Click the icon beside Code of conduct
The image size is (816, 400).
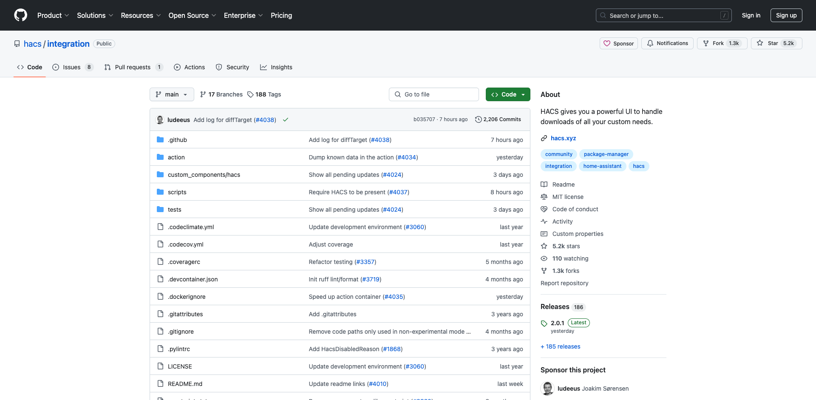point(544,209)
